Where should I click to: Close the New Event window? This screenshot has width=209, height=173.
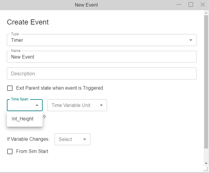203,5
